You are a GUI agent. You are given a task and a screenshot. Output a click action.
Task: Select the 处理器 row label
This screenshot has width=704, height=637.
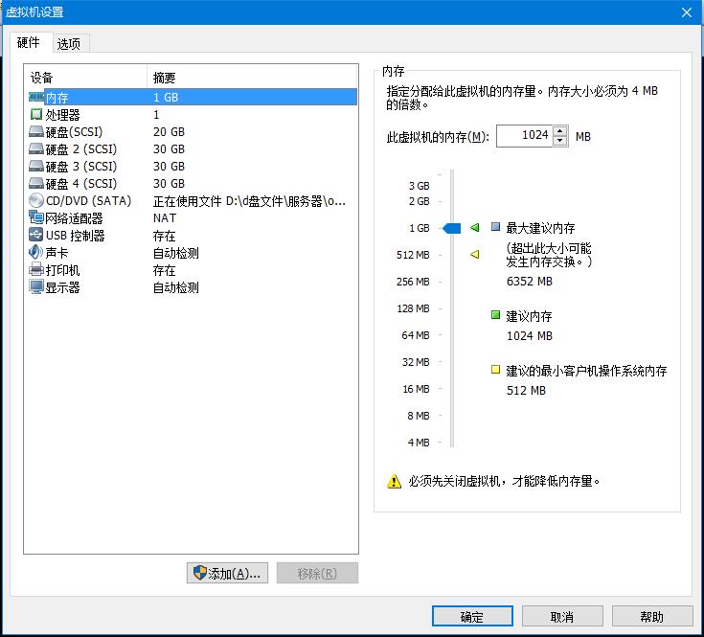tap(63, 115)
